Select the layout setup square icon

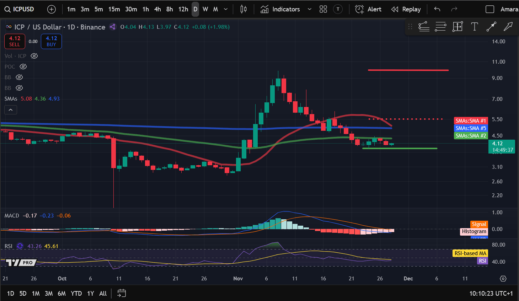click(x=490, y=9)
